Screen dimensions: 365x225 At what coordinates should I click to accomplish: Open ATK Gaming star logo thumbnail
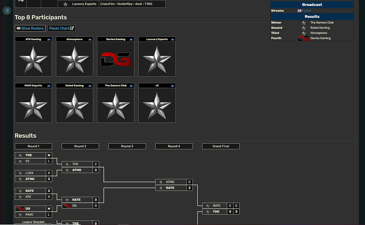[33, 59]
